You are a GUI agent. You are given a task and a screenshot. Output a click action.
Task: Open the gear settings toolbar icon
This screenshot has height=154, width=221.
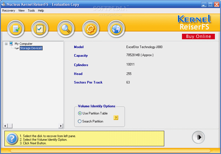tap(91, 29)
